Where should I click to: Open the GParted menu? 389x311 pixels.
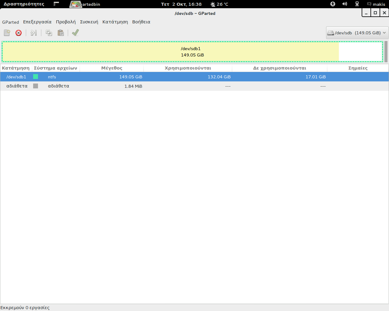(11, 22)
